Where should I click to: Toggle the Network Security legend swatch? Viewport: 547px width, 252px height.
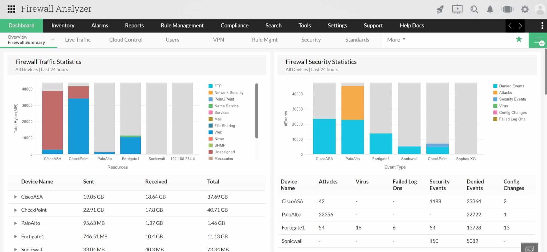click(211, 93)
